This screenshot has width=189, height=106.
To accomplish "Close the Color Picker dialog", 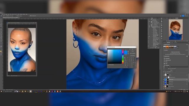I will (136, 47).
